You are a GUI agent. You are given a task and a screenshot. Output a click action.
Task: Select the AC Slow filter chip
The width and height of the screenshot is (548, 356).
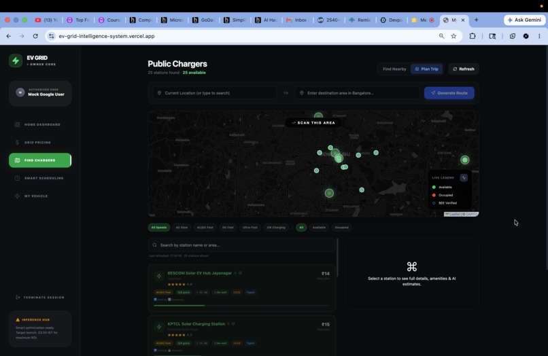point(182,228)
